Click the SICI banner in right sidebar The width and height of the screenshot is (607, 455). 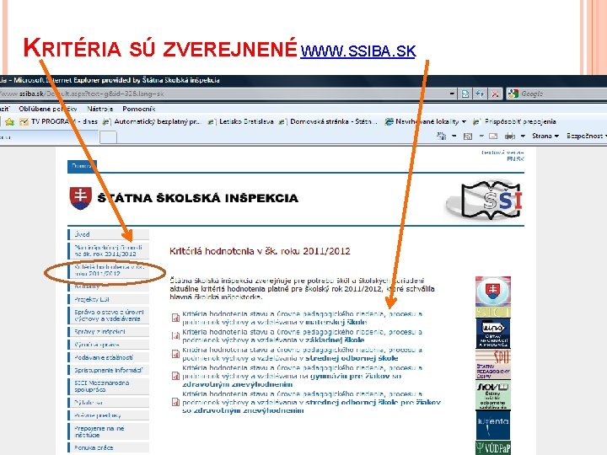pyautogui.click(x=493, y=313)
